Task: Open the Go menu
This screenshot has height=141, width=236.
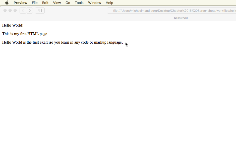Action: pyautogui.click(x=68, y=3)
